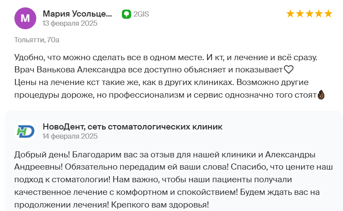Click review line starting with Удобно, что
The width and height of the screenshot is (343, 211).
pos(166,58)
